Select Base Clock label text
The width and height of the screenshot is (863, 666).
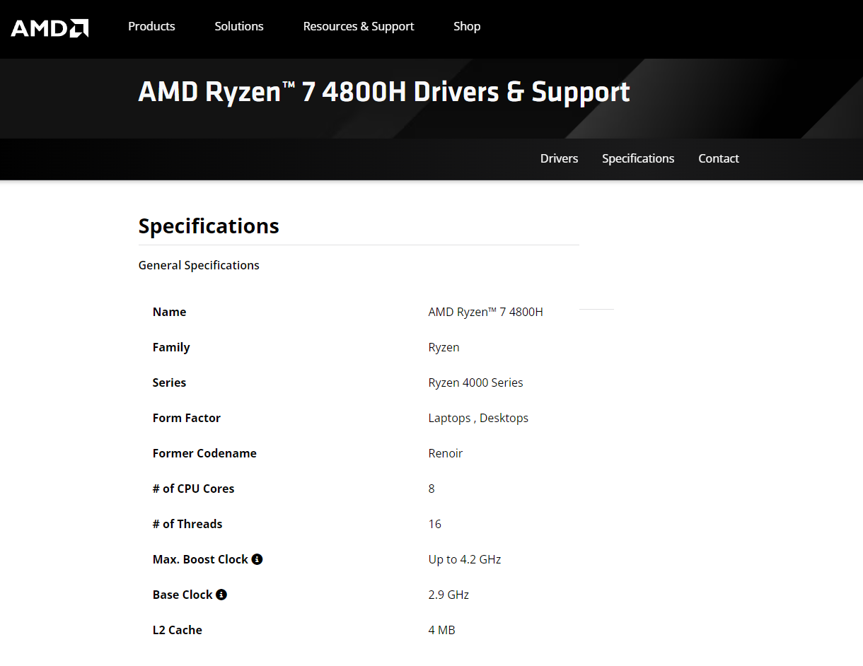click(183, 595)
